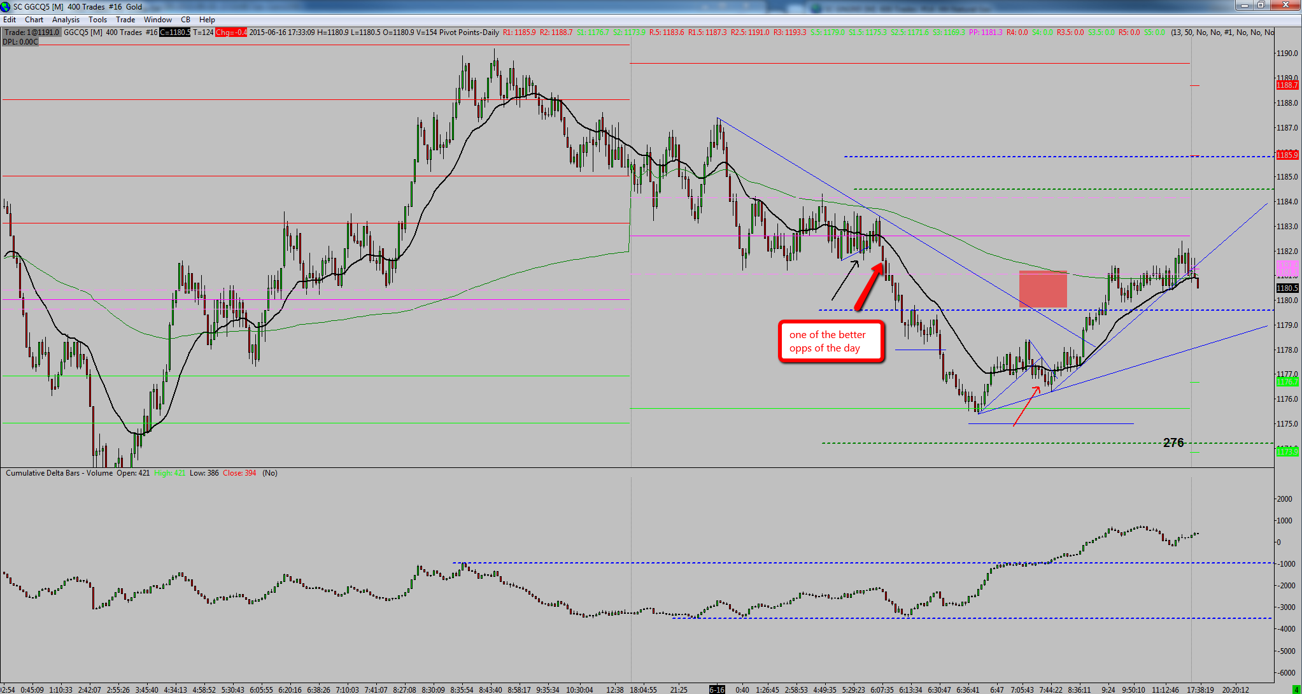Click the green 1176.7 price scale marker

[x=1287, y=382]
